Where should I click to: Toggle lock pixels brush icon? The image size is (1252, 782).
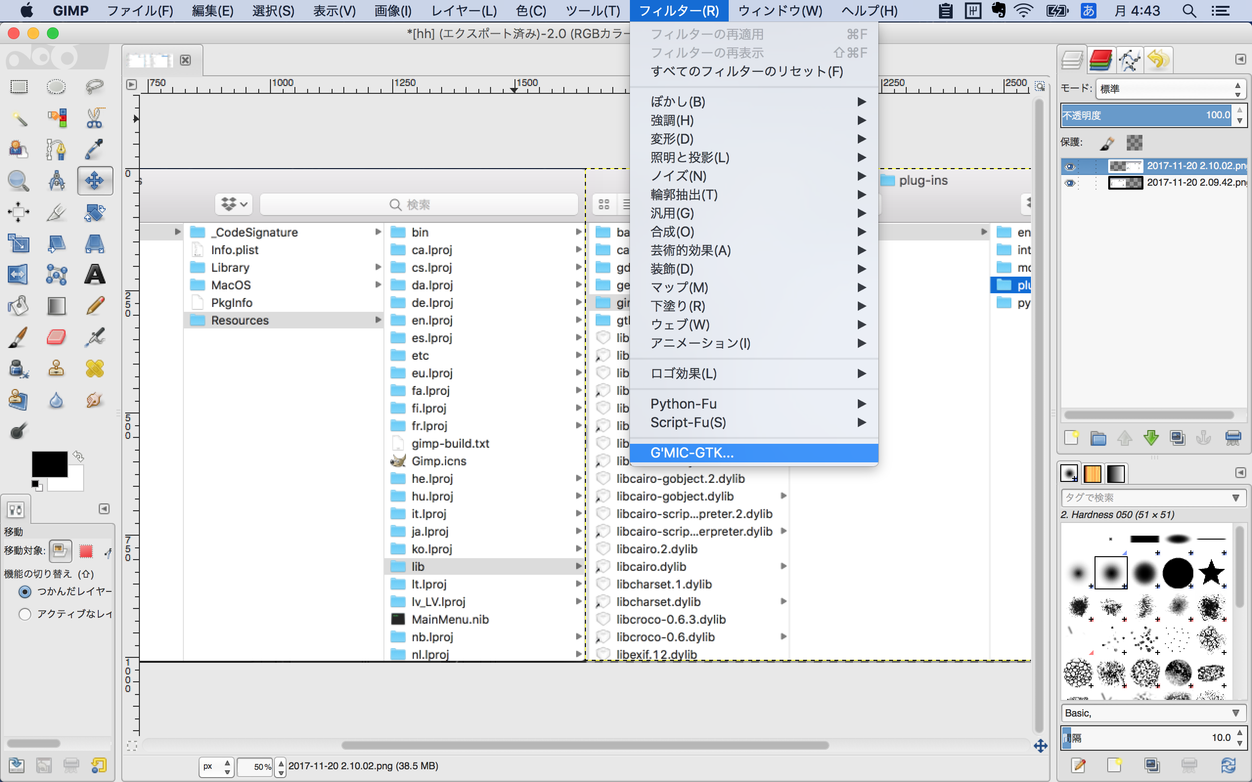1107,143
